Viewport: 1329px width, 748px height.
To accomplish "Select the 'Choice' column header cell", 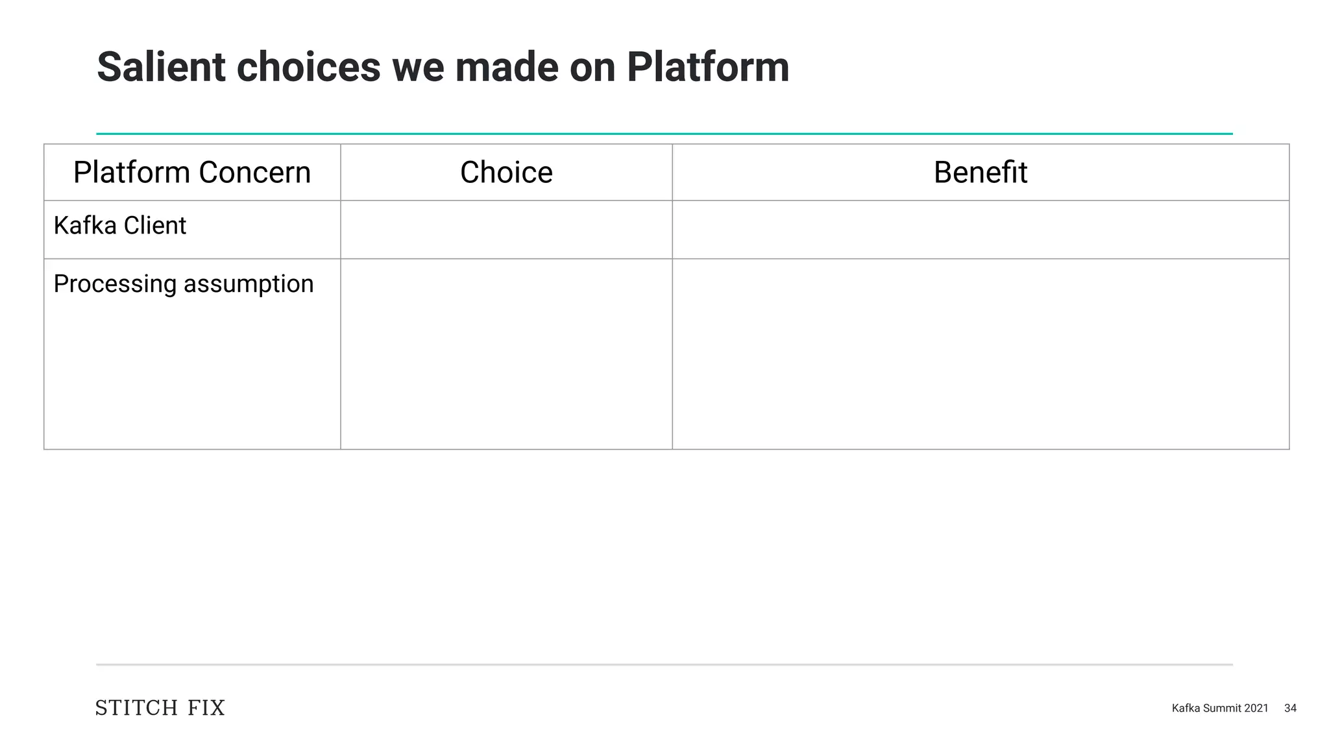I will tap(506, 173).
